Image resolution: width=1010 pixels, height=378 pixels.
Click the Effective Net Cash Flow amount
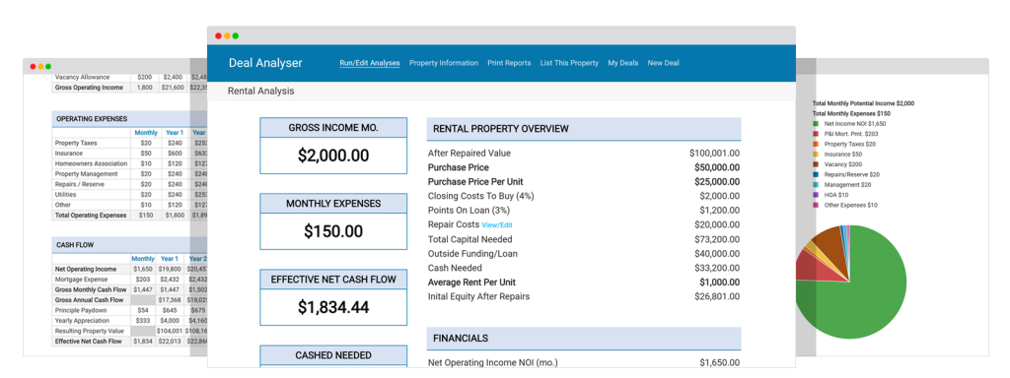(x=333, y=307)
